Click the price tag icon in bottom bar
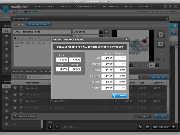 tap(140, 127)
